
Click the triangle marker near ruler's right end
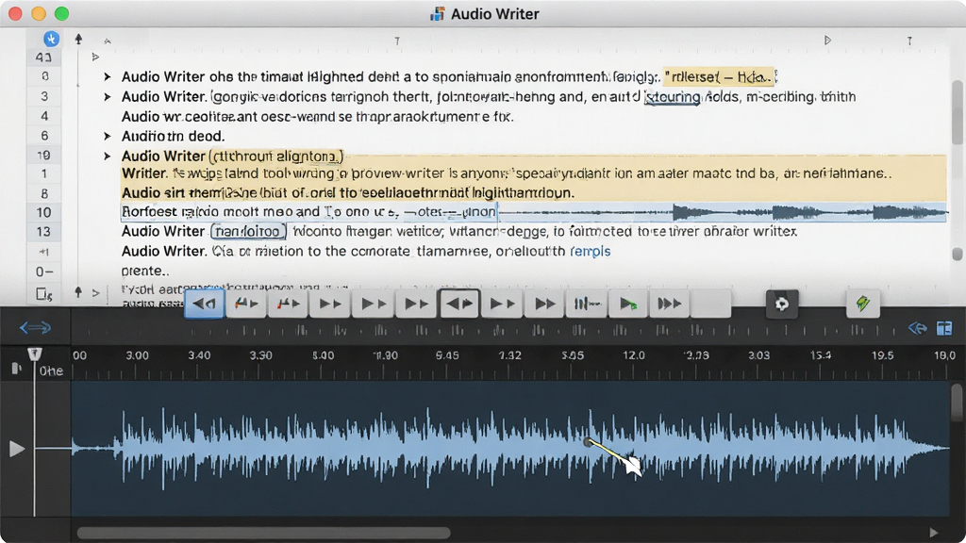pos(827,40)
